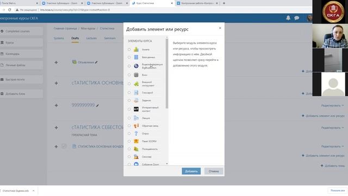Click the speaker's video thumbnail in Zoom panel
348x196 pixels.
[330, 36]
